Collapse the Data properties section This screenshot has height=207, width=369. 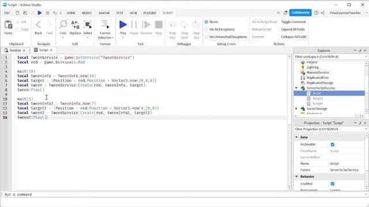pyautogui.click(x=296, y=137)
